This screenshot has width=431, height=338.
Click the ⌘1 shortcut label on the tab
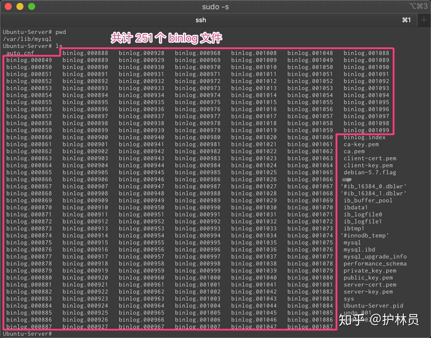406,20
